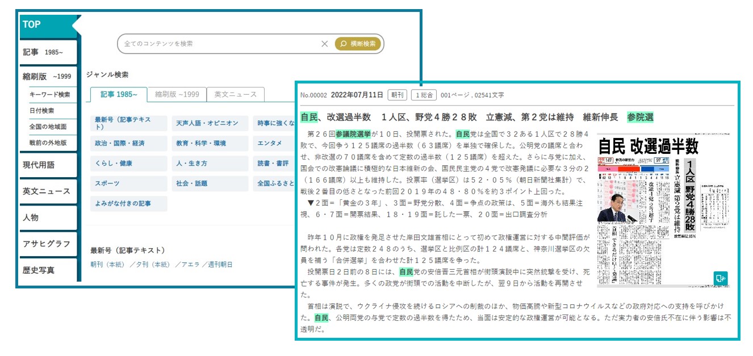This screenshot has width=753, height=356.
Task: Switch to the 記事 1985~ tab under ジャンル検索
Action: pos(119,95)
